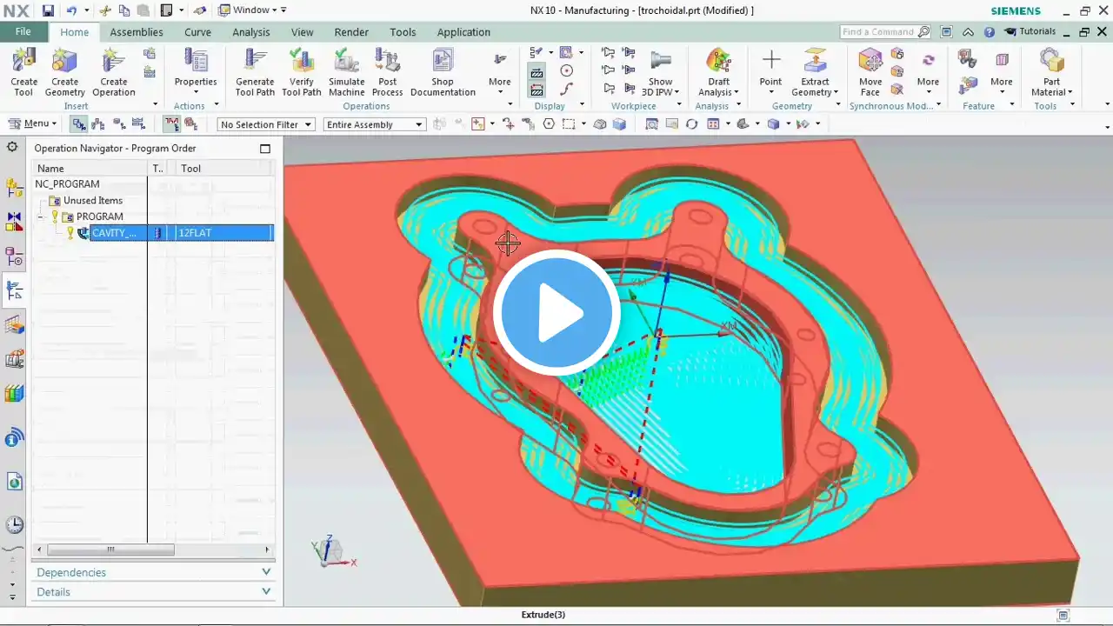Play the video with center button
Screen dimensions: 1113x626
[556, 313]
